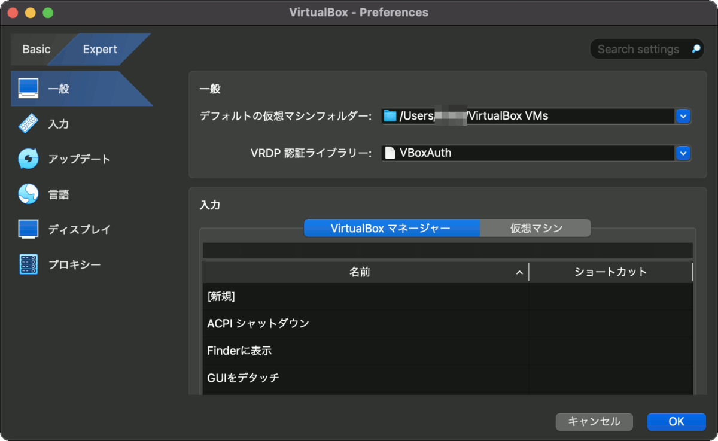
Task: Select the 仮想マシン shortcuts tab
Action: click(x=535, y=227)
